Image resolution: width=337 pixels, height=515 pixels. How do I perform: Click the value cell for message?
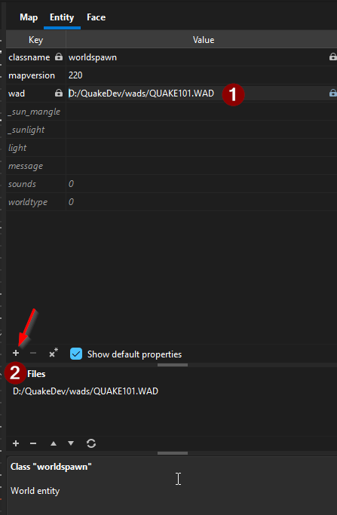[x=201, y=166]
